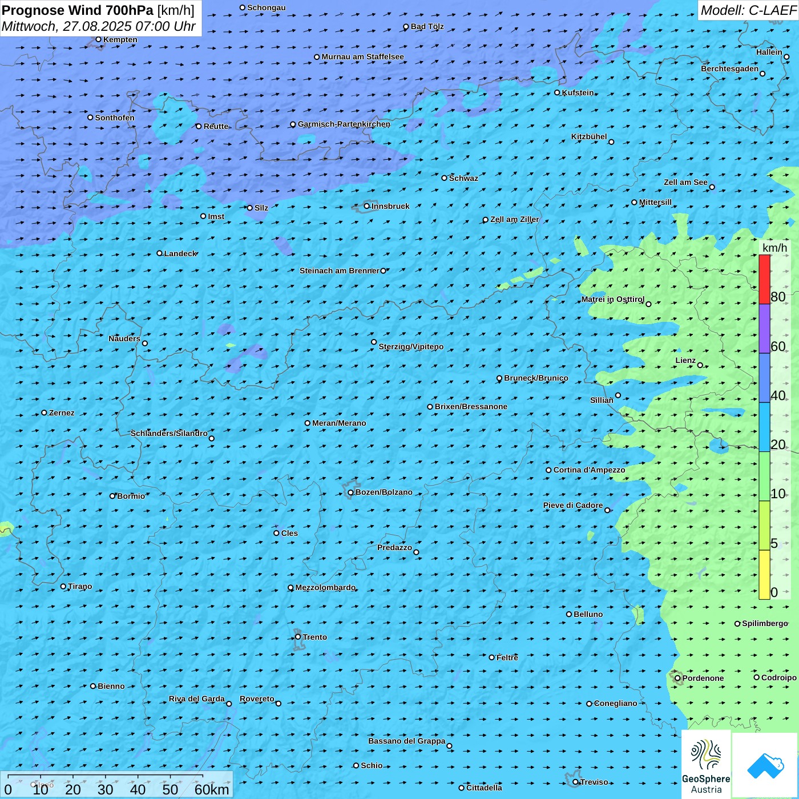
Task: Click the 'Conegliano' label
Action: point(616,703)
